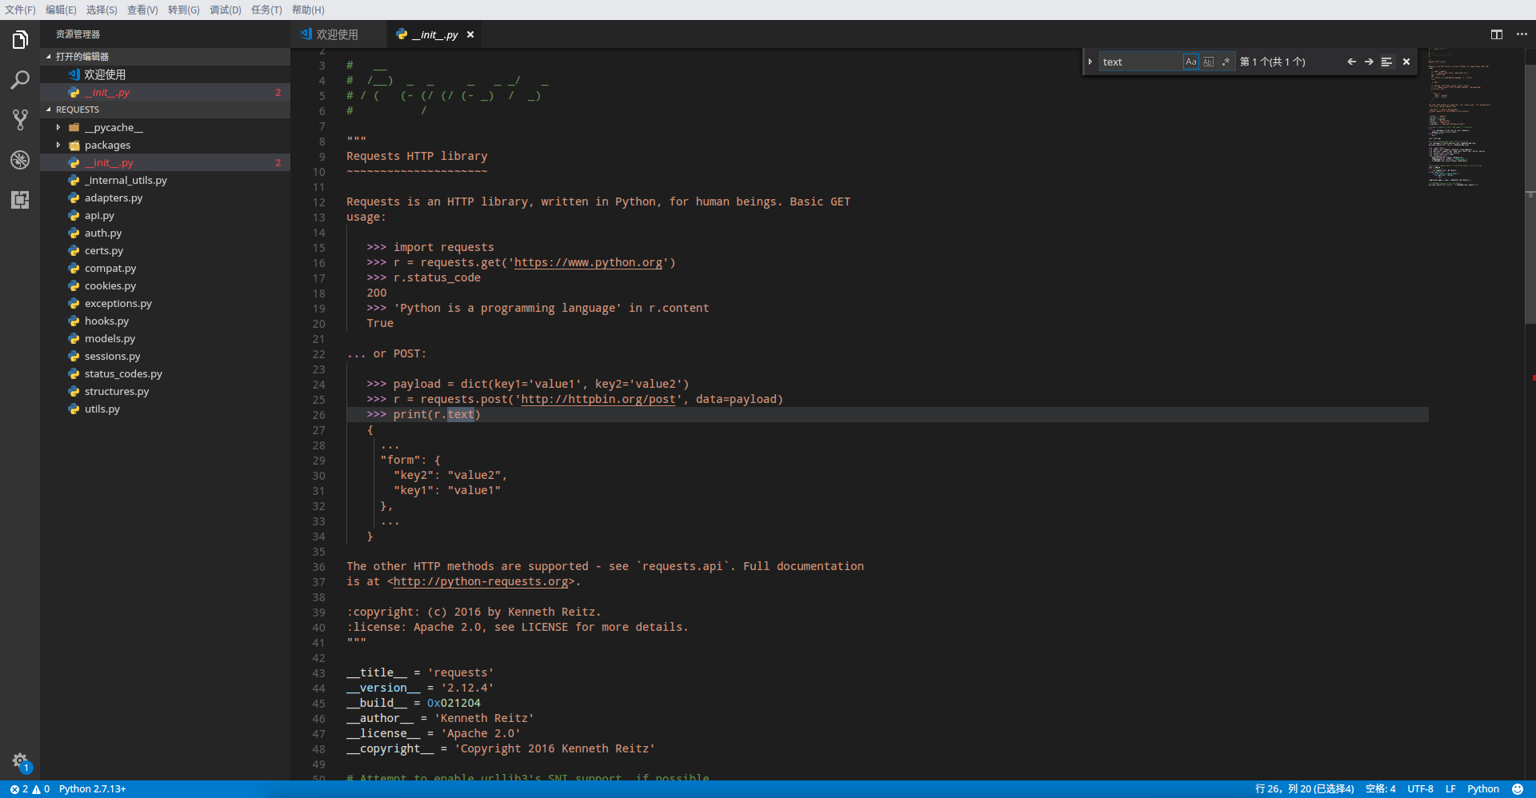Open the Manage gear menu
Screen dimensions: 1536x798
[x=20, y=760]
